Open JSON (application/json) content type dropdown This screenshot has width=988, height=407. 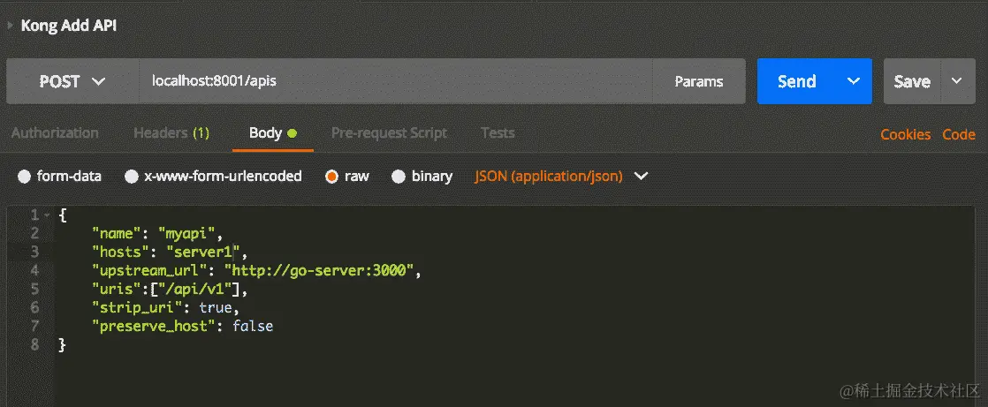(x=561, y=177)
